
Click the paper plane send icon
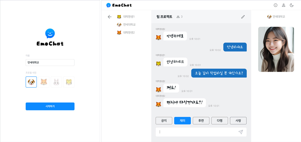click(x=241, y=132)
